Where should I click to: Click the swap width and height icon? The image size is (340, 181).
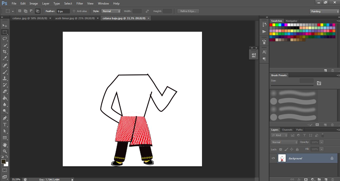(147, 11)
